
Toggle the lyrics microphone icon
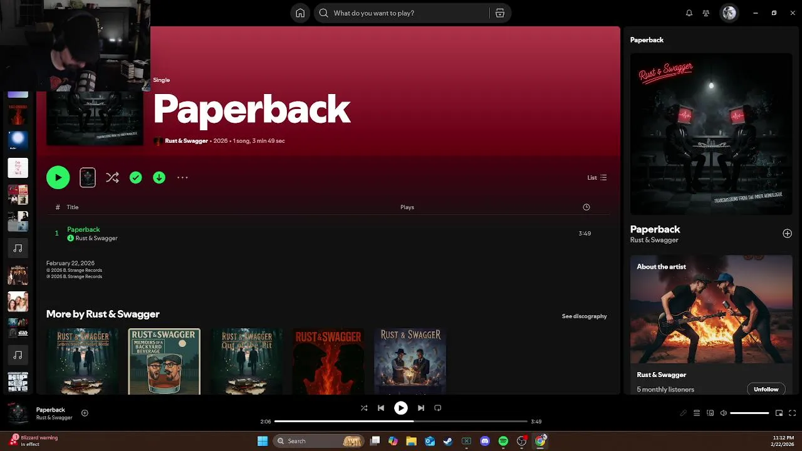[683, 413]
